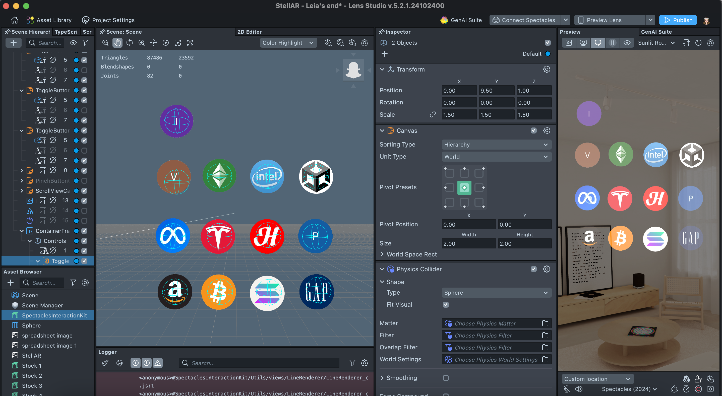Open the Asset Library

point(49,20)
